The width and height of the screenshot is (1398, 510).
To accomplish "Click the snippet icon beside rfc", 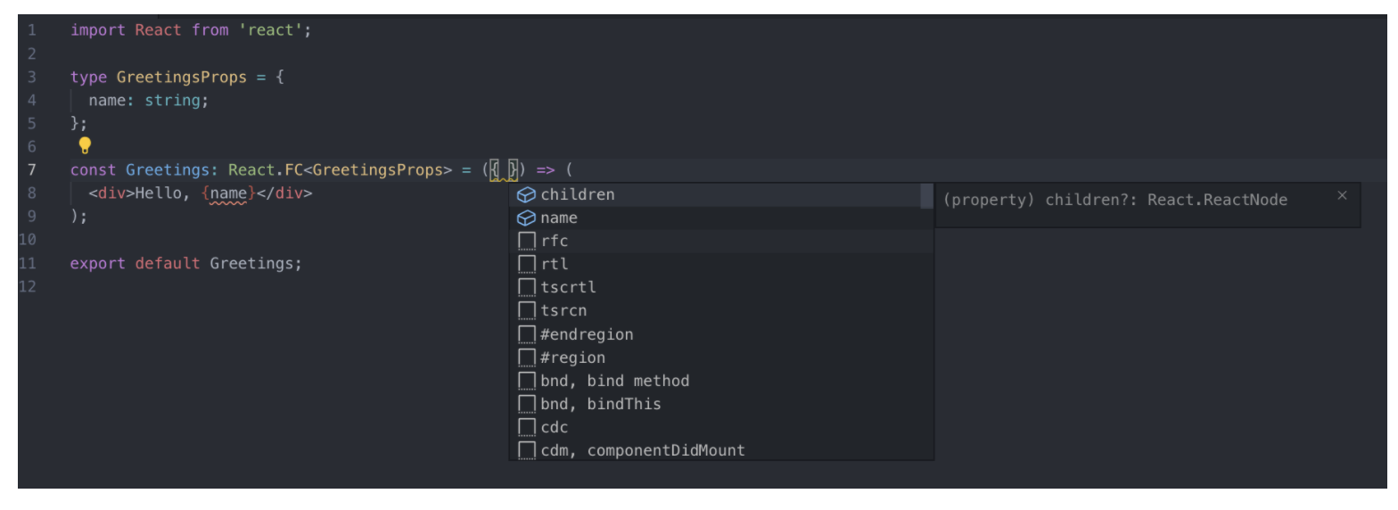I will 527,241.
